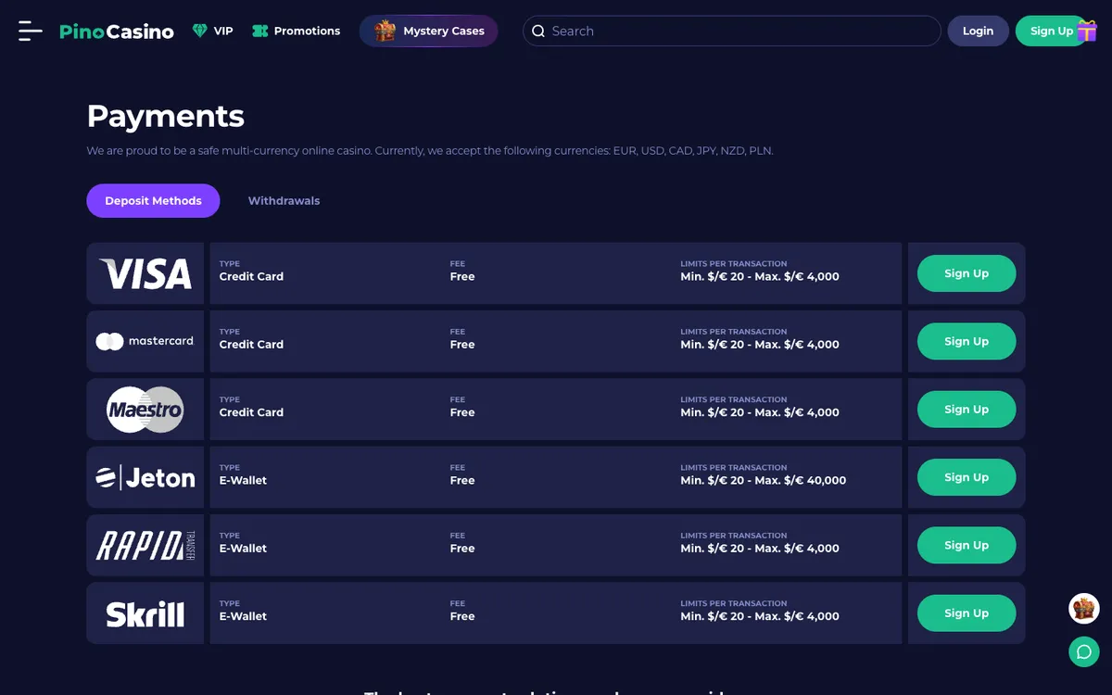Click the accepted currencies description text
This screenshot has width=1112, height=695.
coord(430,150)
